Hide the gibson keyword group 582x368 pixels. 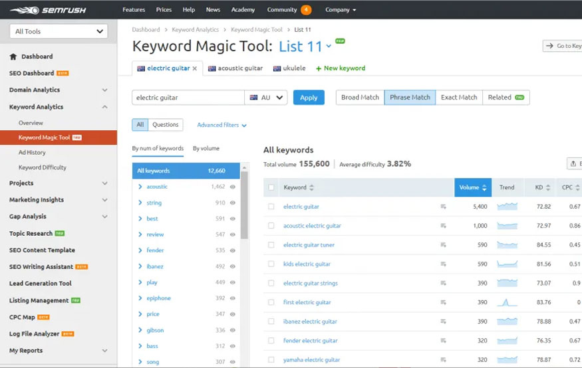[233, 330]
